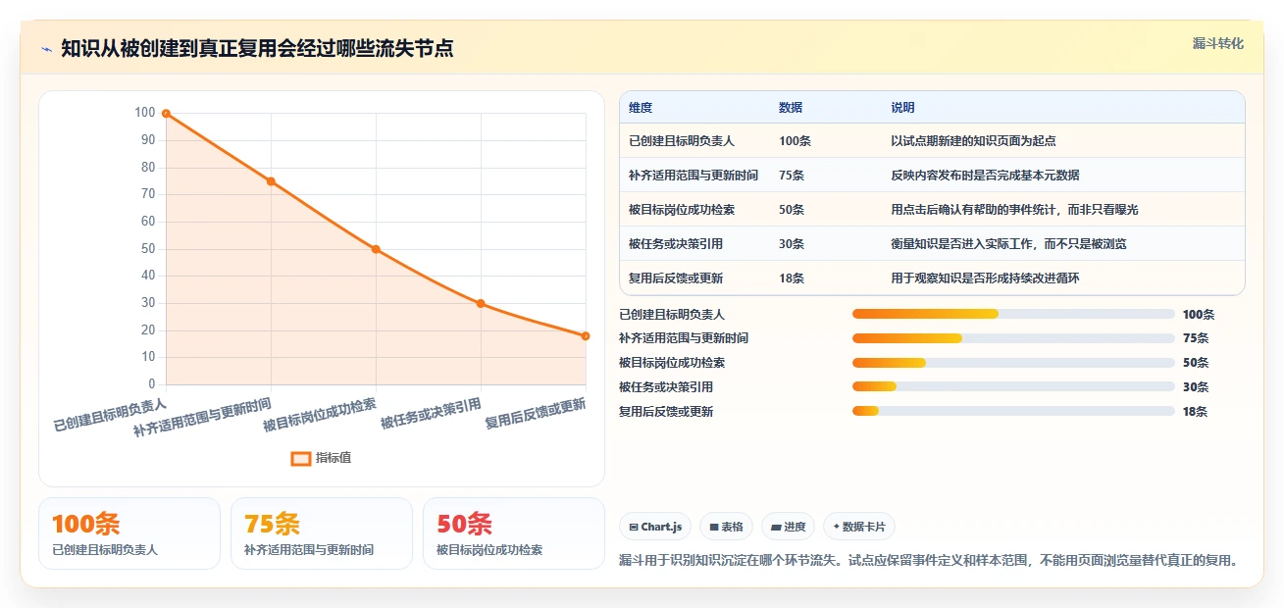
Task: Click the 表格 chip
Action: click(726, 527)
